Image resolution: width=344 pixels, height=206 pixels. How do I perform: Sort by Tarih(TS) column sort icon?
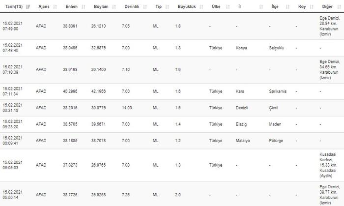28,7
